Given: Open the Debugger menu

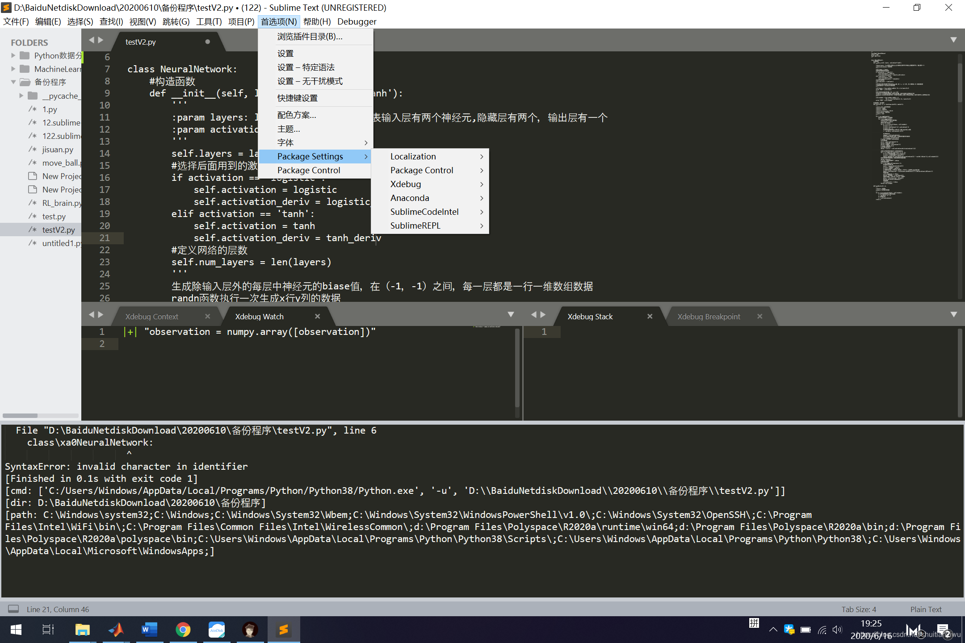Looking at the screenshot, I should pyautogui.click(x=357, y=21).
